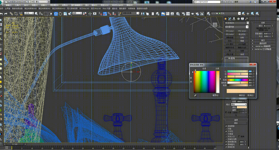Open the 编辑(E) menu

tap(9, 5)
